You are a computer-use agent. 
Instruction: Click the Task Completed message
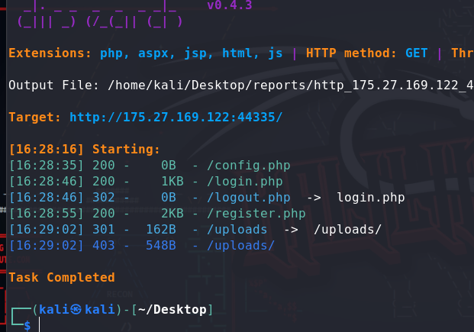(62, 277)
